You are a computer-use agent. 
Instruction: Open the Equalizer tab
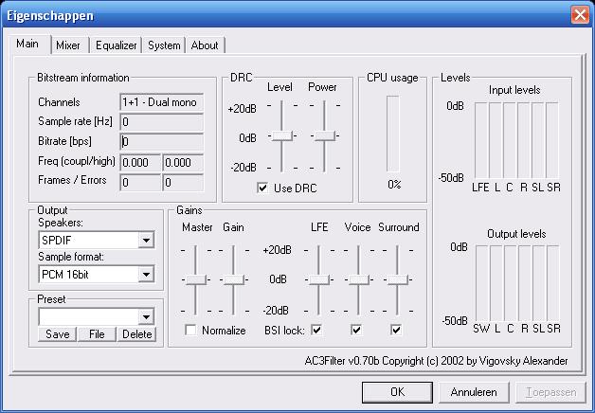pos(116,45)
